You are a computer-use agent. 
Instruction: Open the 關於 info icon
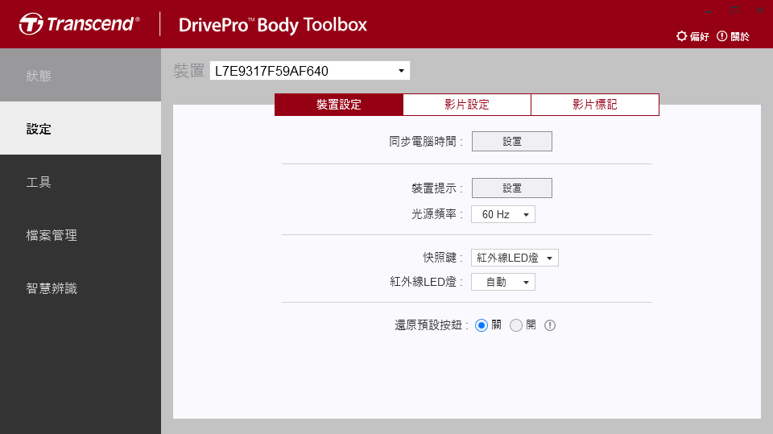[x=721, y=36]
